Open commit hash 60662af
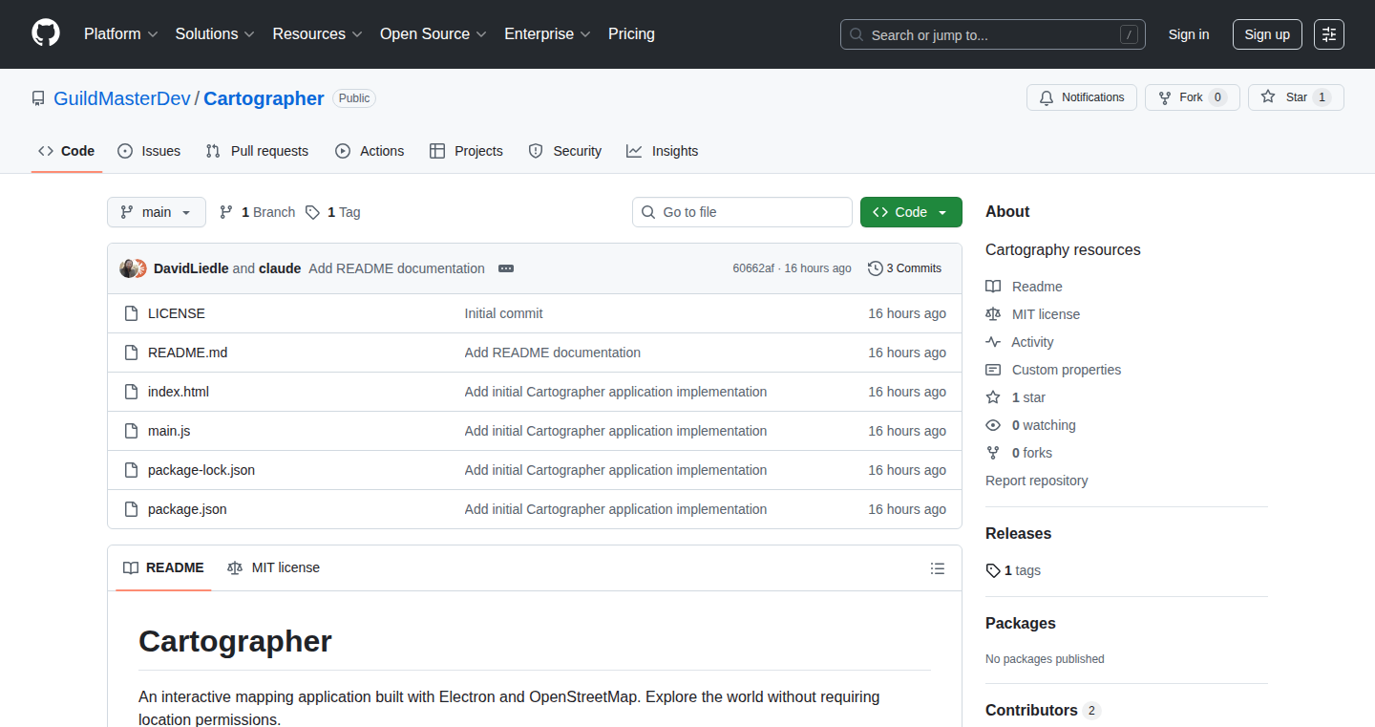The image size is (1375, 727). [x=753, y=268]
